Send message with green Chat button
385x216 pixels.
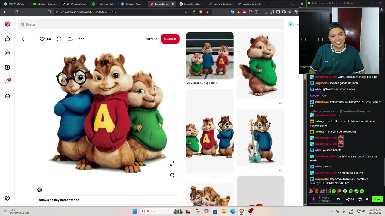(x=377, y=199)
